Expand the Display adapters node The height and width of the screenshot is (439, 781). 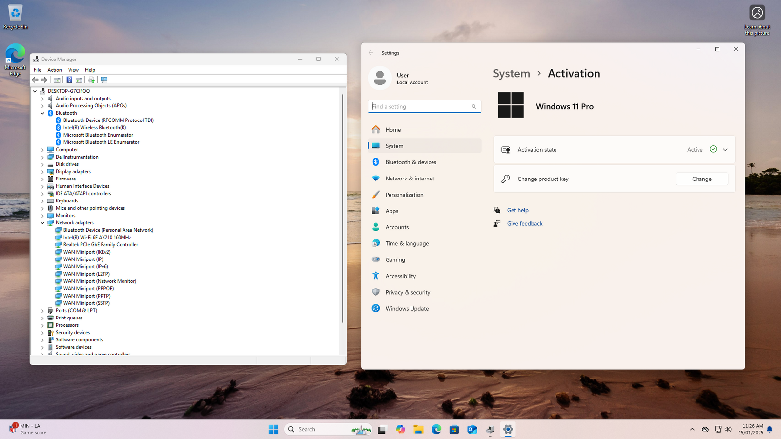(42, 172)
